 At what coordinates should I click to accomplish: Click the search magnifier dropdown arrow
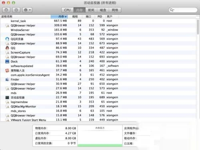(172, 10)
